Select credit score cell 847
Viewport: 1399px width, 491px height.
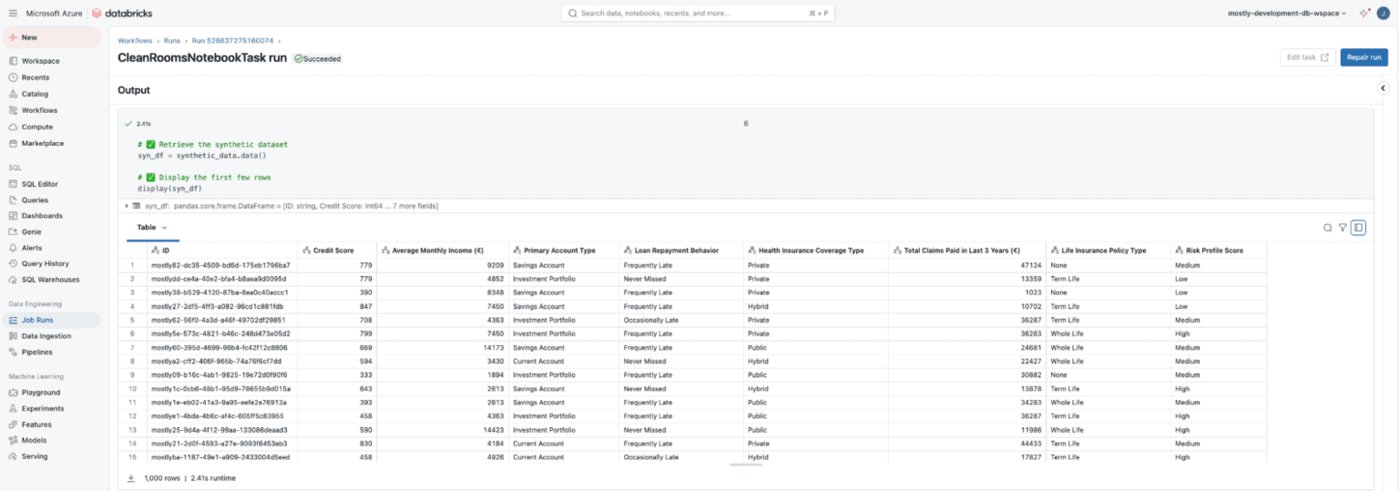pyautogui.click(x=337, y=306)
